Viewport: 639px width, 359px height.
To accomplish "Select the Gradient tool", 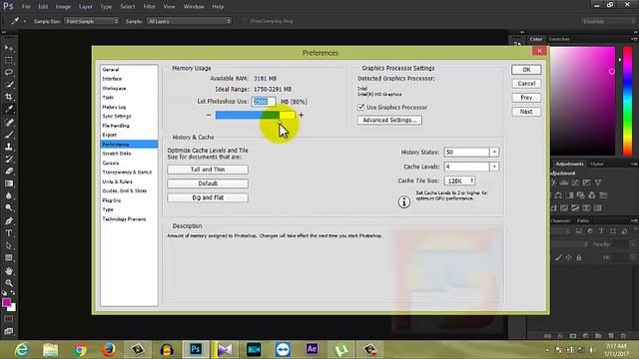I will pyautogui.click(x=9, y=183).
